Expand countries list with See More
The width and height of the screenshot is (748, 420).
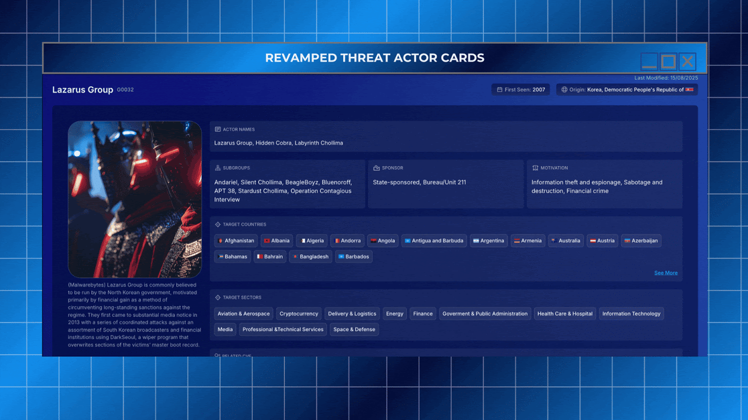pyautogui.click(x=666, y=273)
